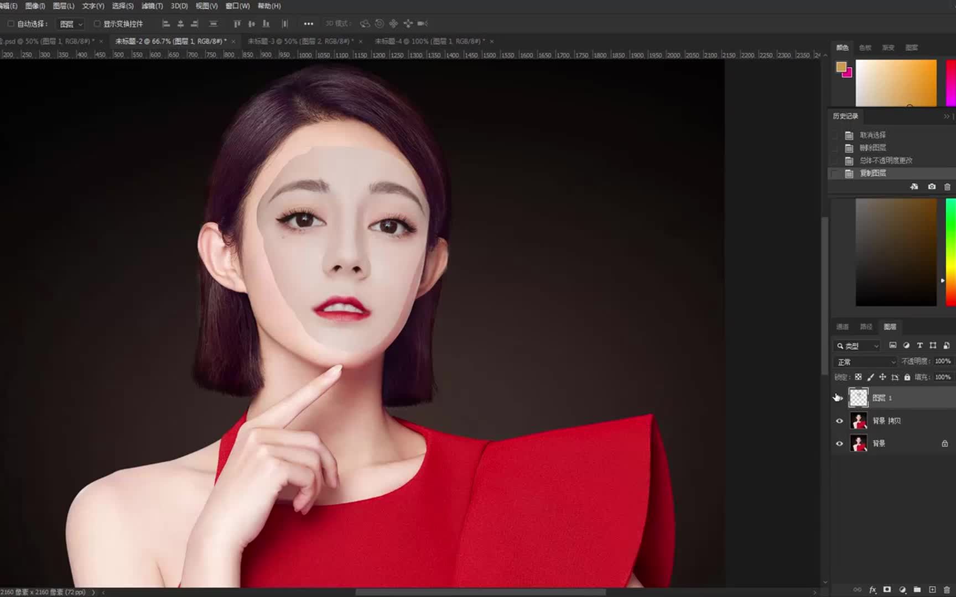This screenshot has width=956, height=597.
Task: Click the 3D roll camera icon
Action: click(x=379, y=24)
